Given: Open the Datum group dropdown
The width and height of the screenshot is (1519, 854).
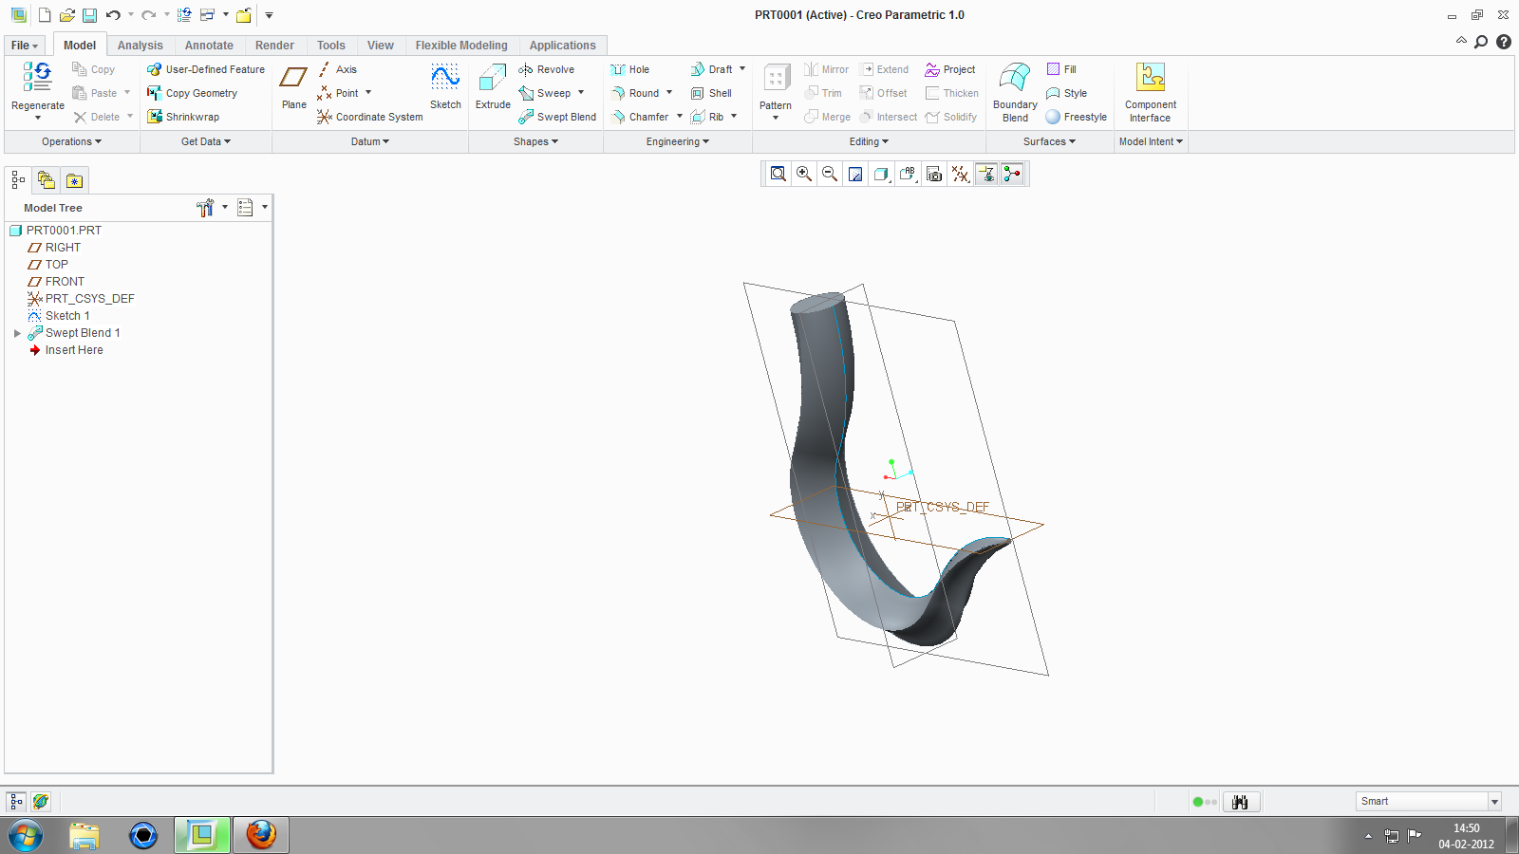Looking at the screenshot, I should pos(370,141).
